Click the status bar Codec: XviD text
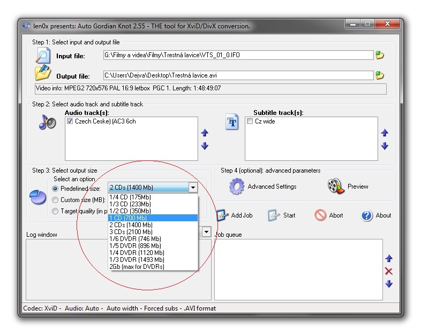421x333 pixels. pos(40,308)
